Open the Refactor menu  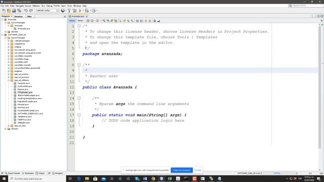pyautogui.click(x=36, y=6)
